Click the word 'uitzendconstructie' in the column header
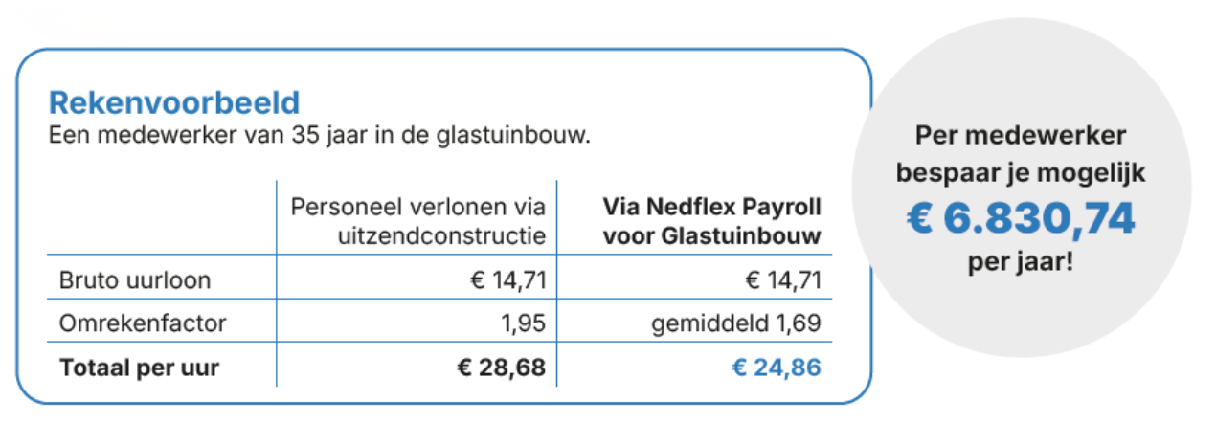Screen dimensions: 1216x446 point(441,235)
